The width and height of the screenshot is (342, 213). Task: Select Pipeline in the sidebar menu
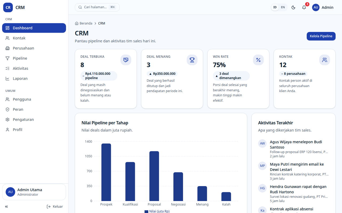click(34, 58)
